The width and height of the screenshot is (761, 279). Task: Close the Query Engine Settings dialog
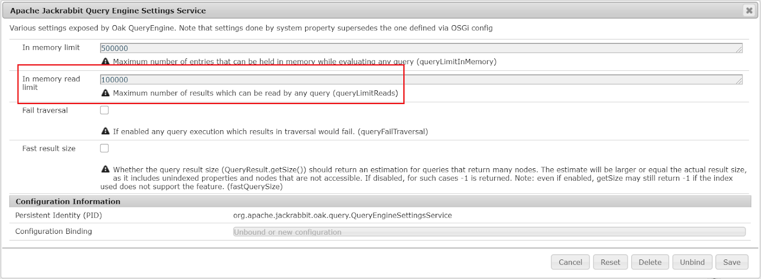[x=749, y=10]
